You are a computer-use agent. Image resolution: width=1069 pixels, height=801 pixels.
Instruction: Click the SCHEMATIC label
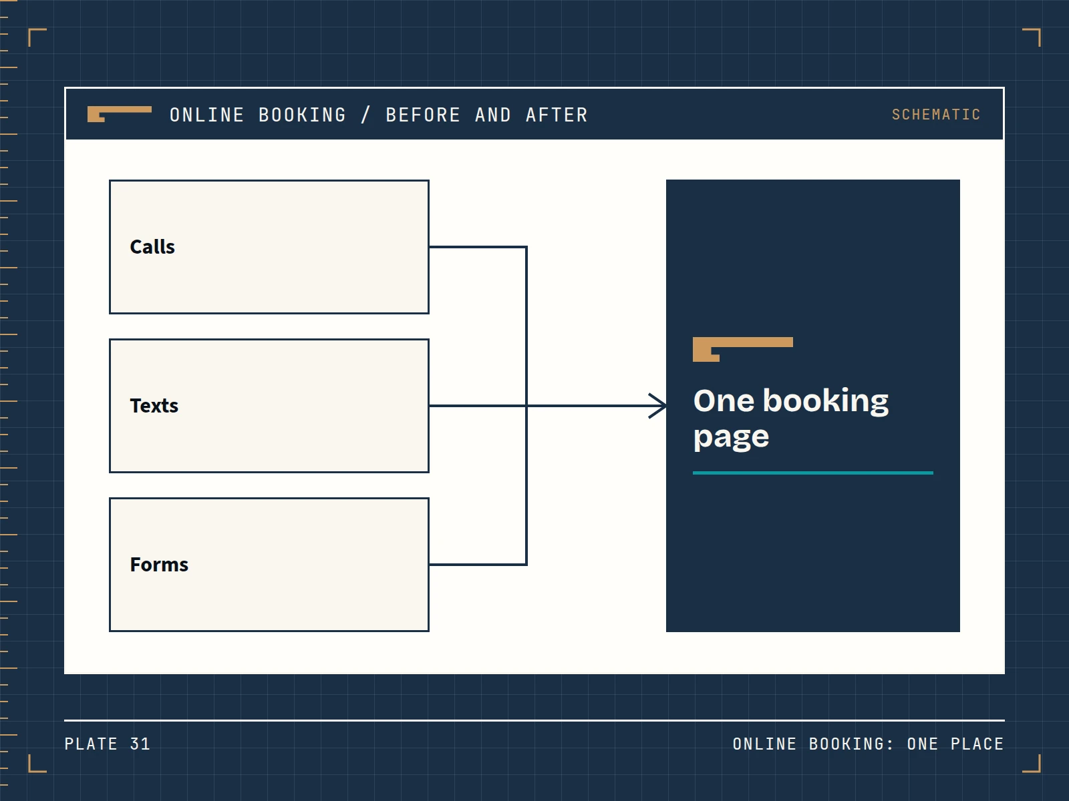pyautogui.click(x=936, y=114)
